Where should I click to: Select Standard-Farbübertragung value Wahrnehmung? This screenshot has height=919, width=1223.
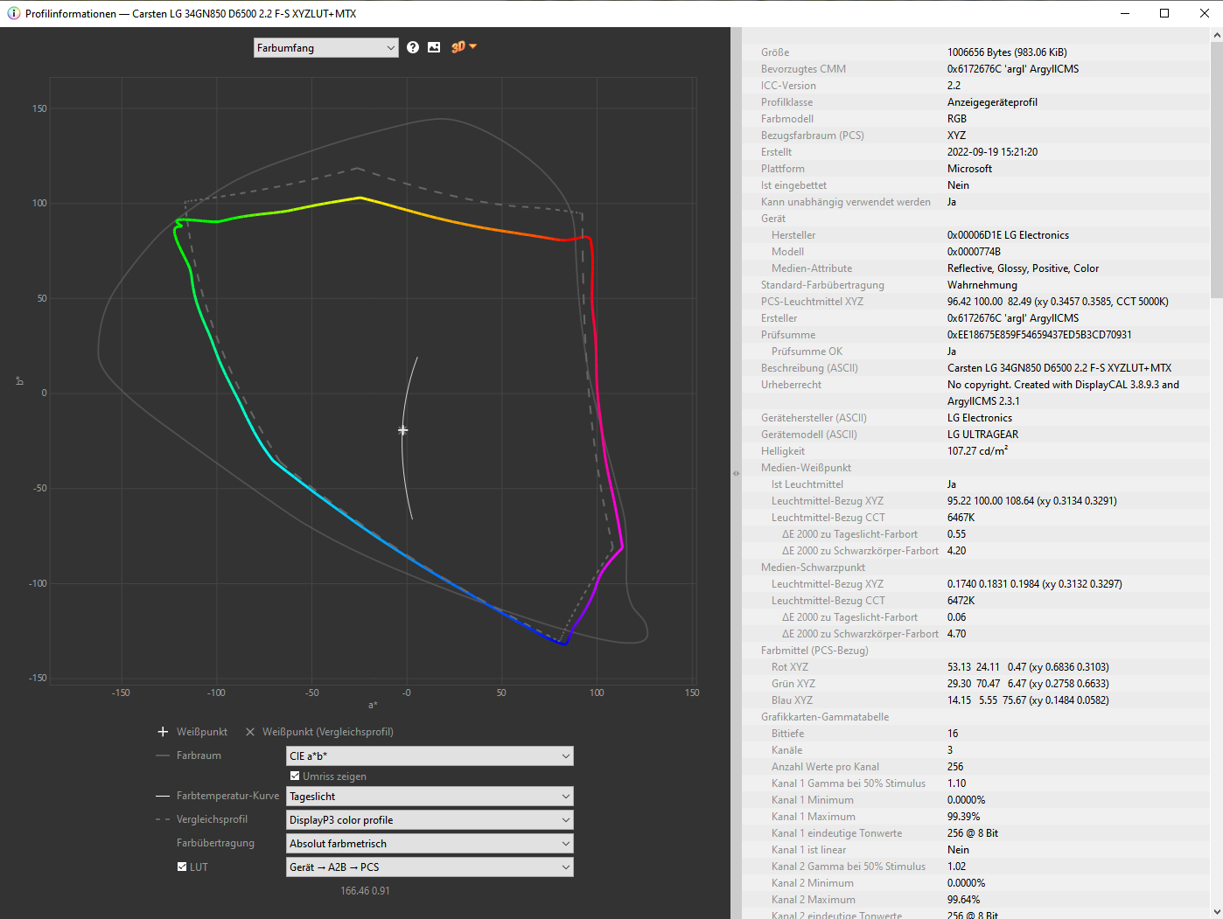(x=982, y=285)
